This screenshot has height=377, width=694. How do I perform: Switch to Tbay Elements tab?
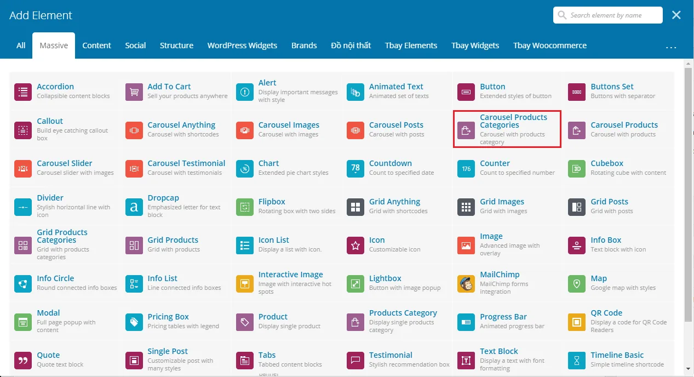(x=411, y=45)
